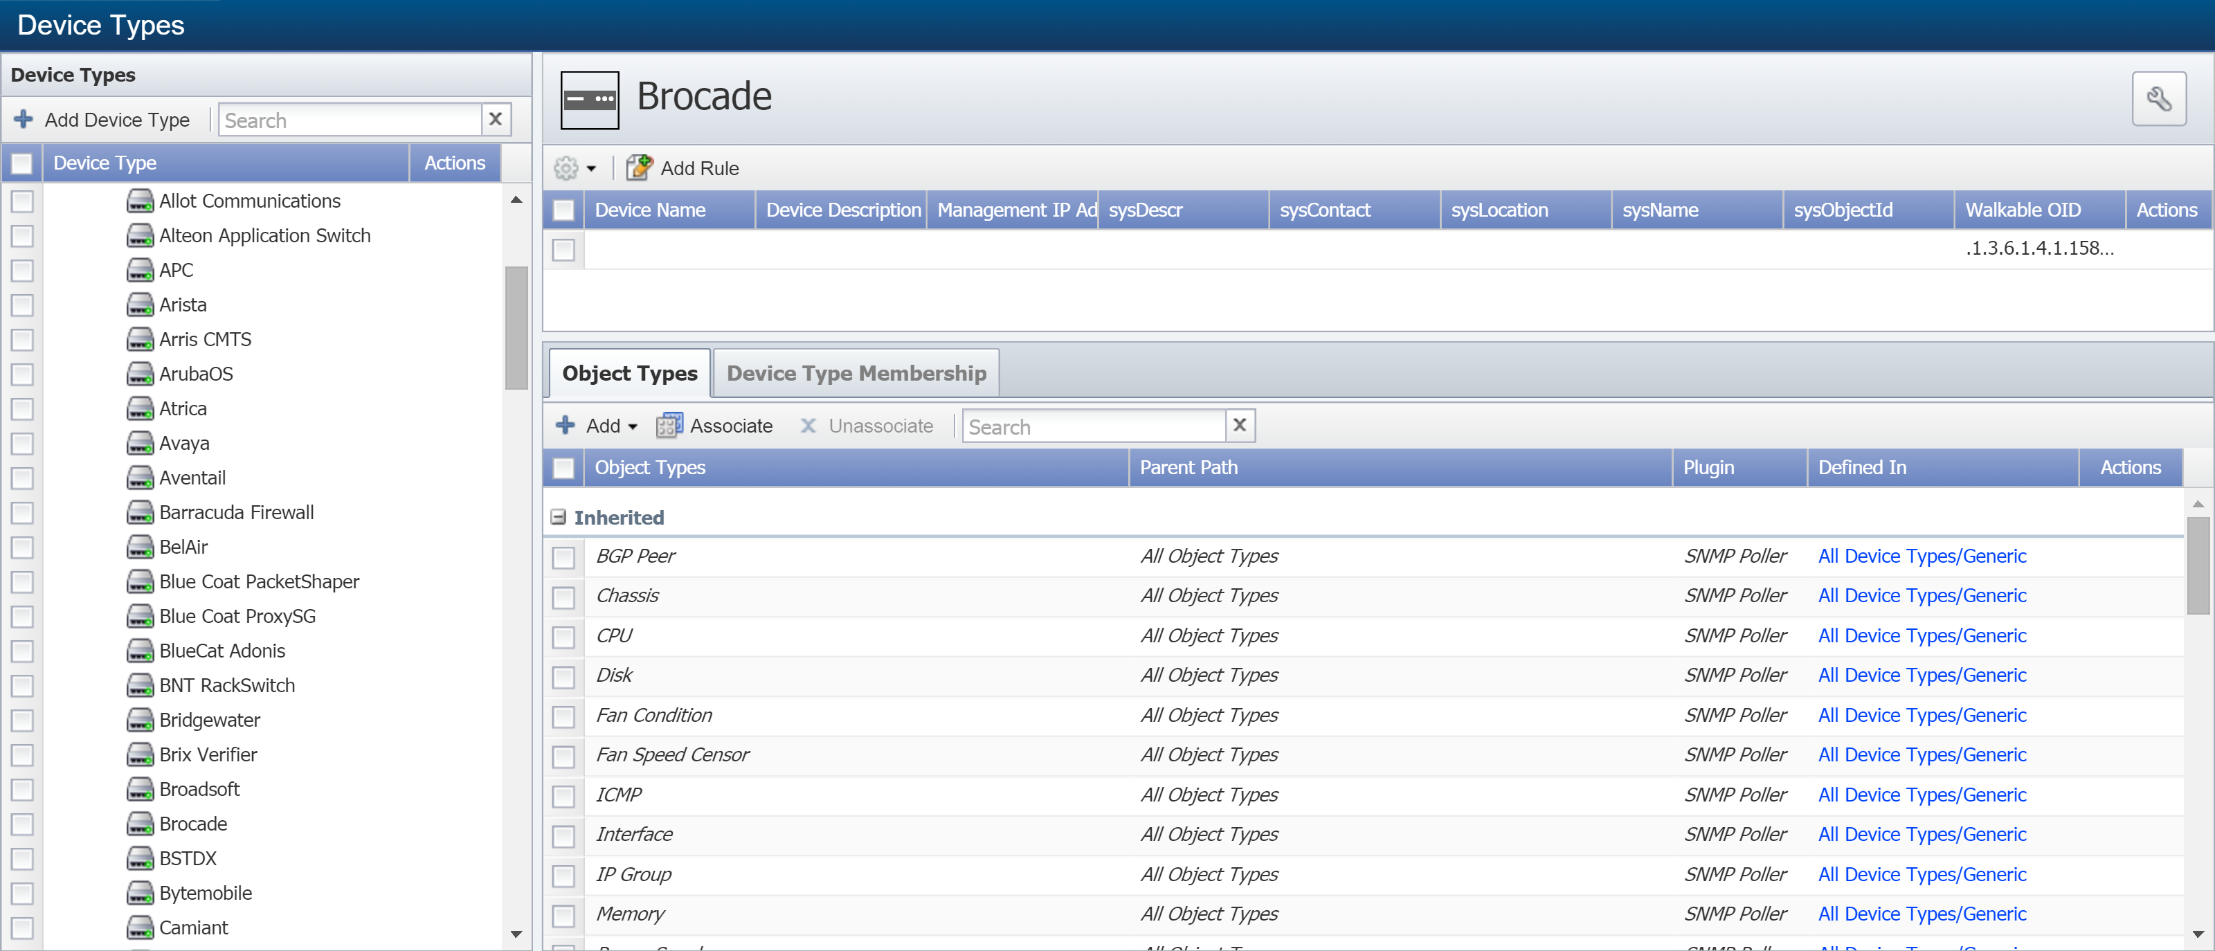The height and width of the screenshot is (951, 2215).
Task: Click the BNT RackSwitch device icon
Action: tap(140, 685)
